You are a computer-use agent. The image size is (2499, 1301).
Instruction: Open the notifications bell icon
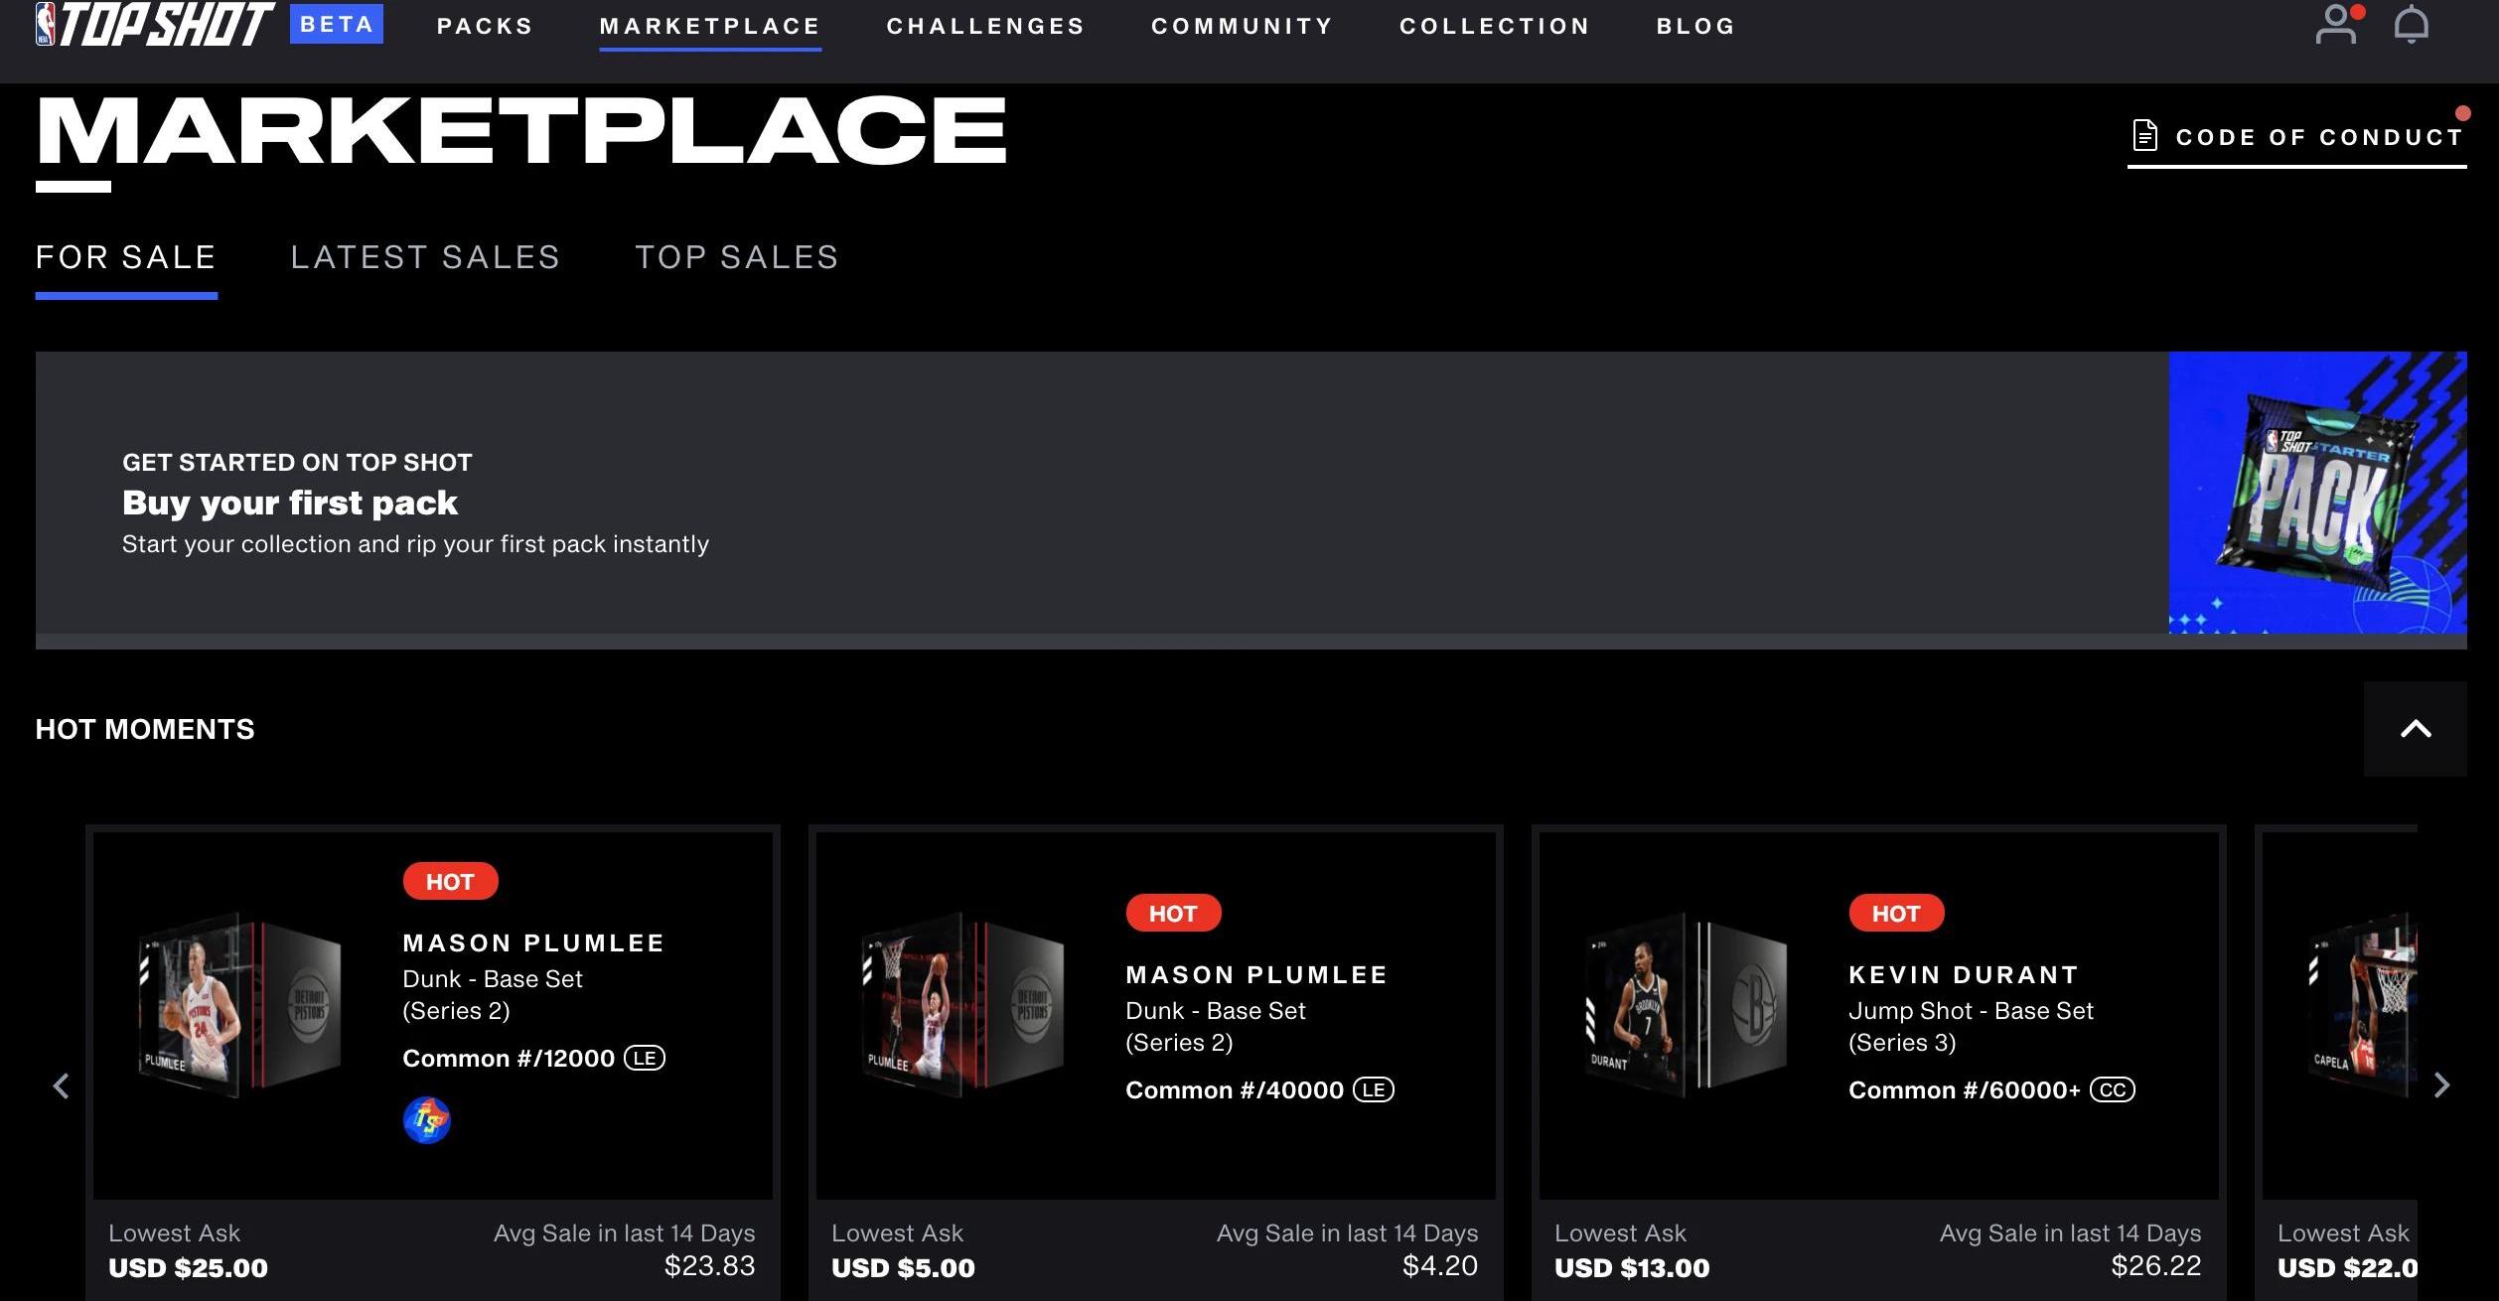pos(2411,25)
